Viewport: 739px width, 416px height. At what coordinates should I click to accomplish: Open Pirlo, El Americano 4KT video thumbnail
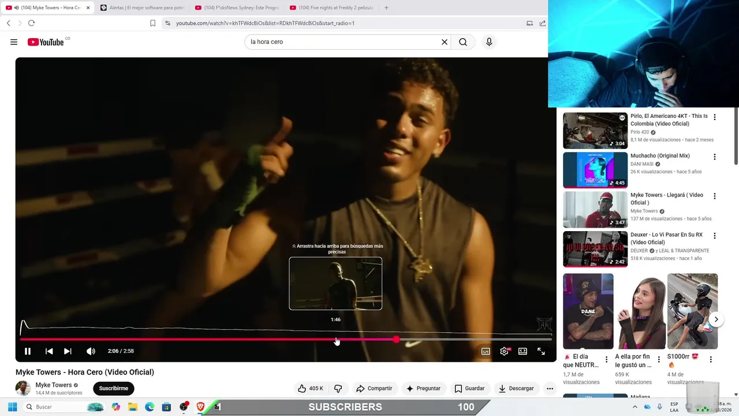pyautogui.click(x=595, y=131)
